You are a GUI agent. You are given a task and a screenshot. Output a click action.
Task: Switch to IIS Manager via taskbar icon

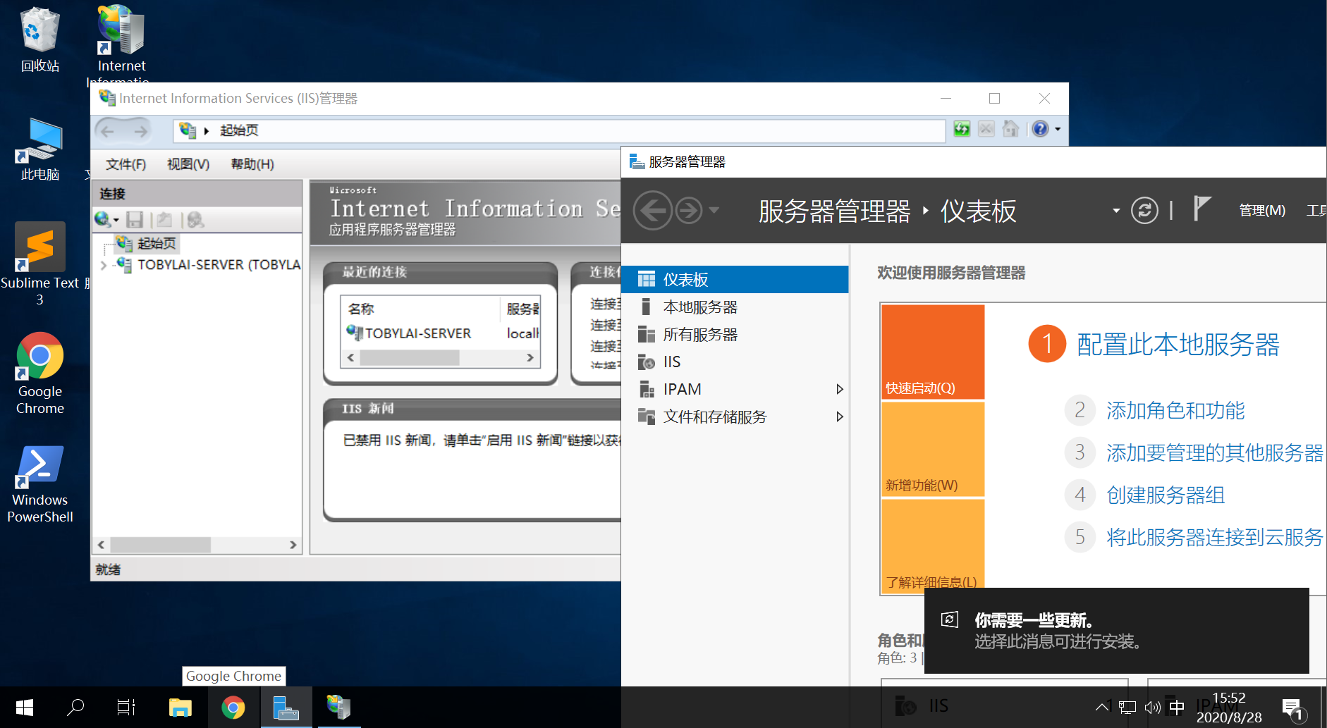coord(338,707)
